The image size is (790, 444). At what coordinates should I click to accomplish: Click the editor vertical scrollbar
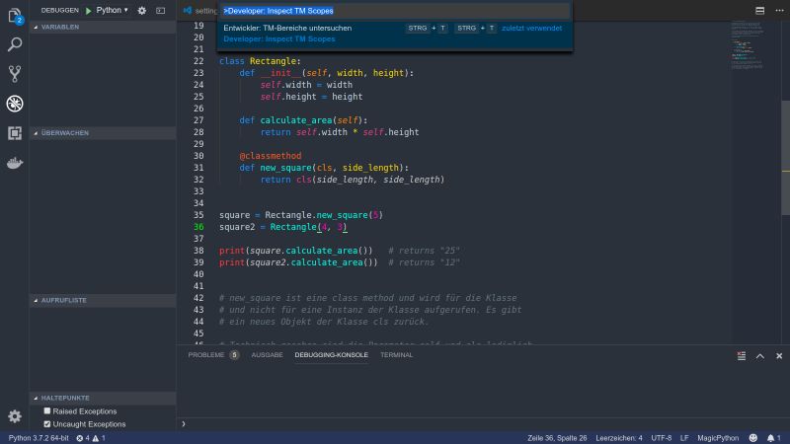[x=785, y=157]
